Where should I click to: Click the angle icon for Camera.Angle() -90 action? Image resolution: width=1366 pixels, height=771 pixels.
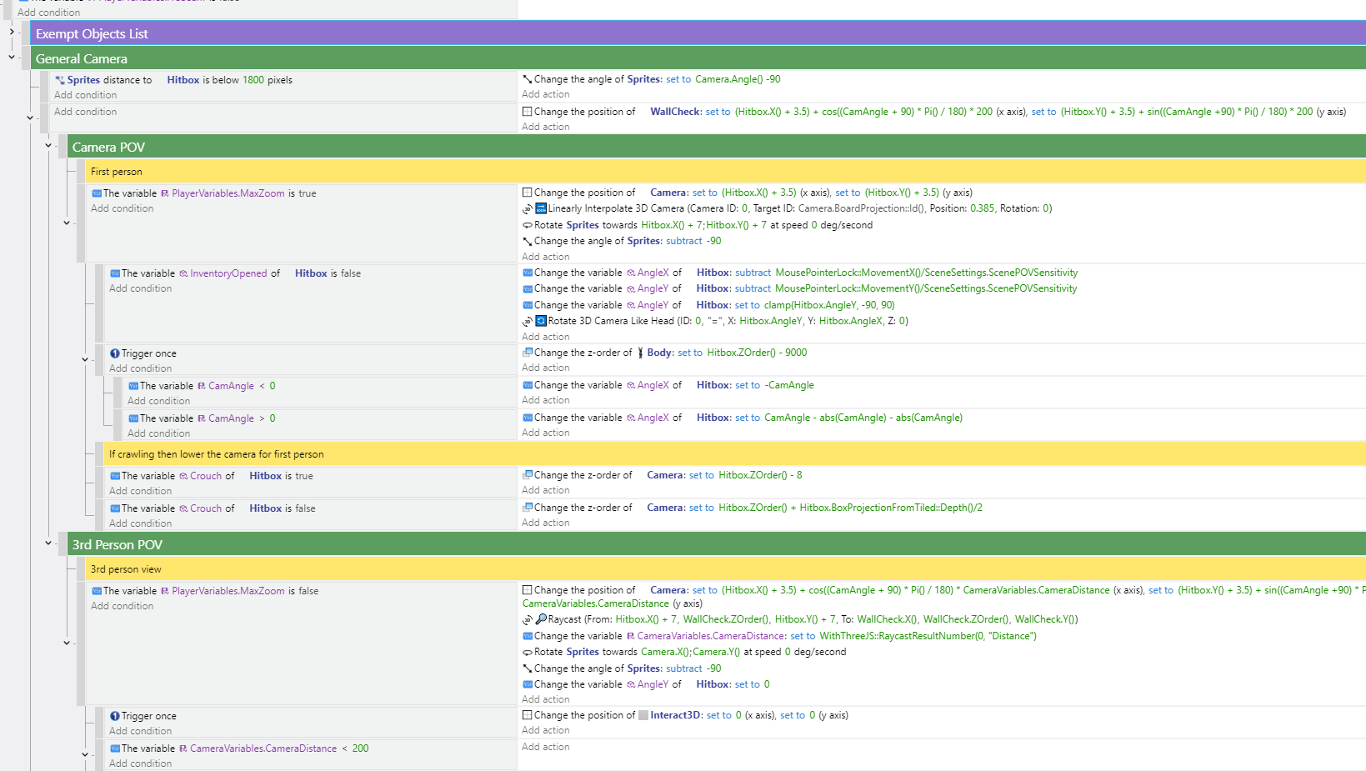click(x=527, y=79)
